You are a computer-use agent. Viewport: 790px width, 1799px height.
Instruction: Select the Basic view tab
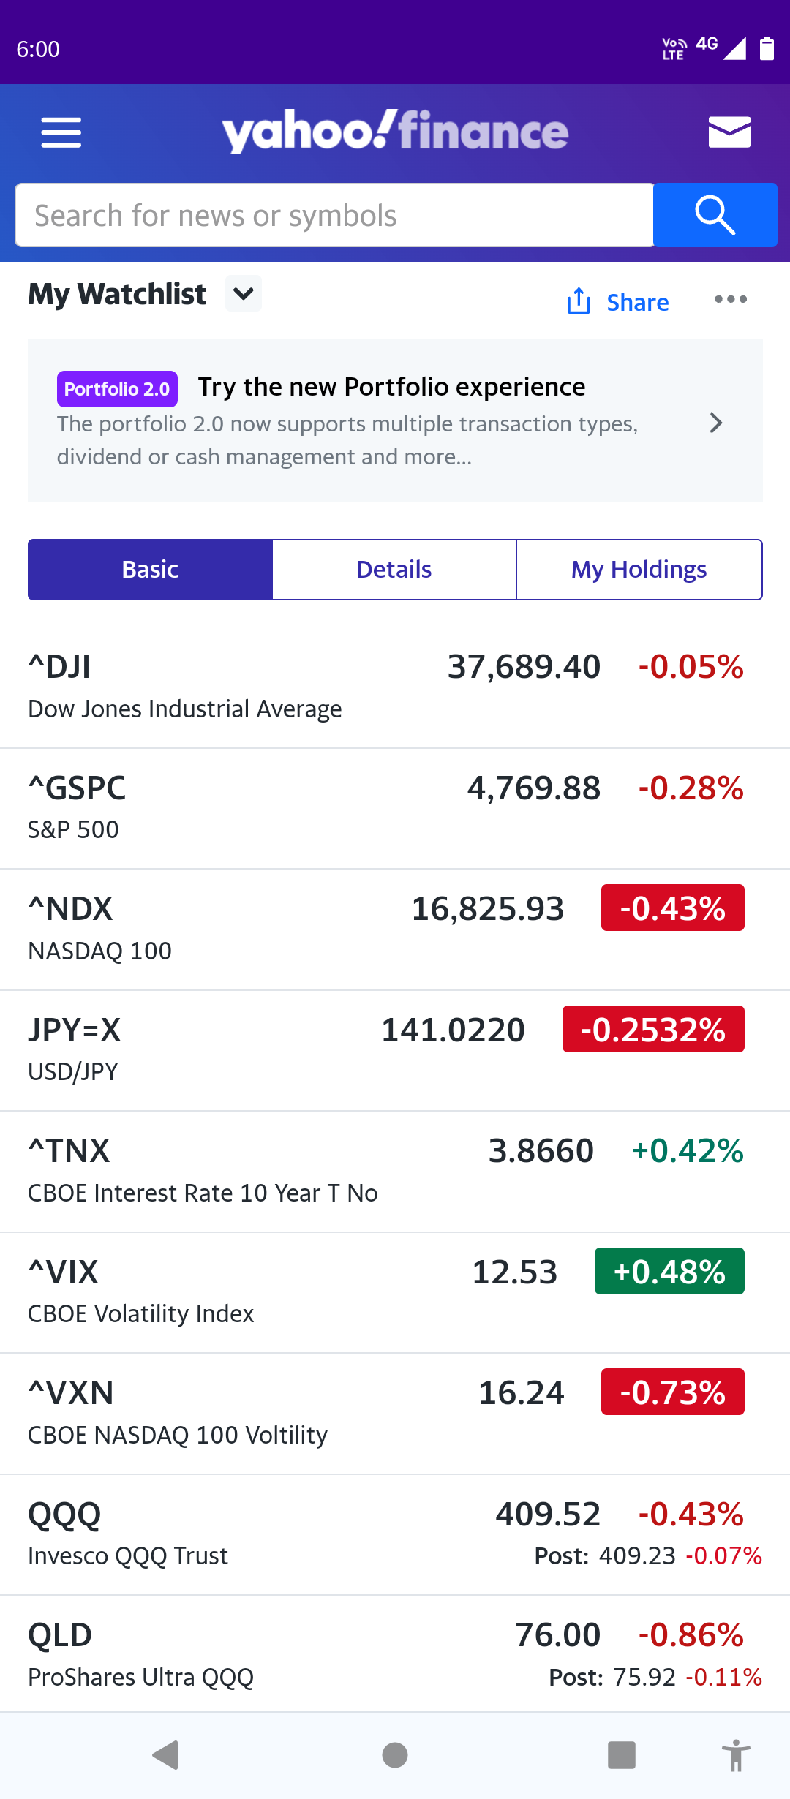tap(150, 570)
